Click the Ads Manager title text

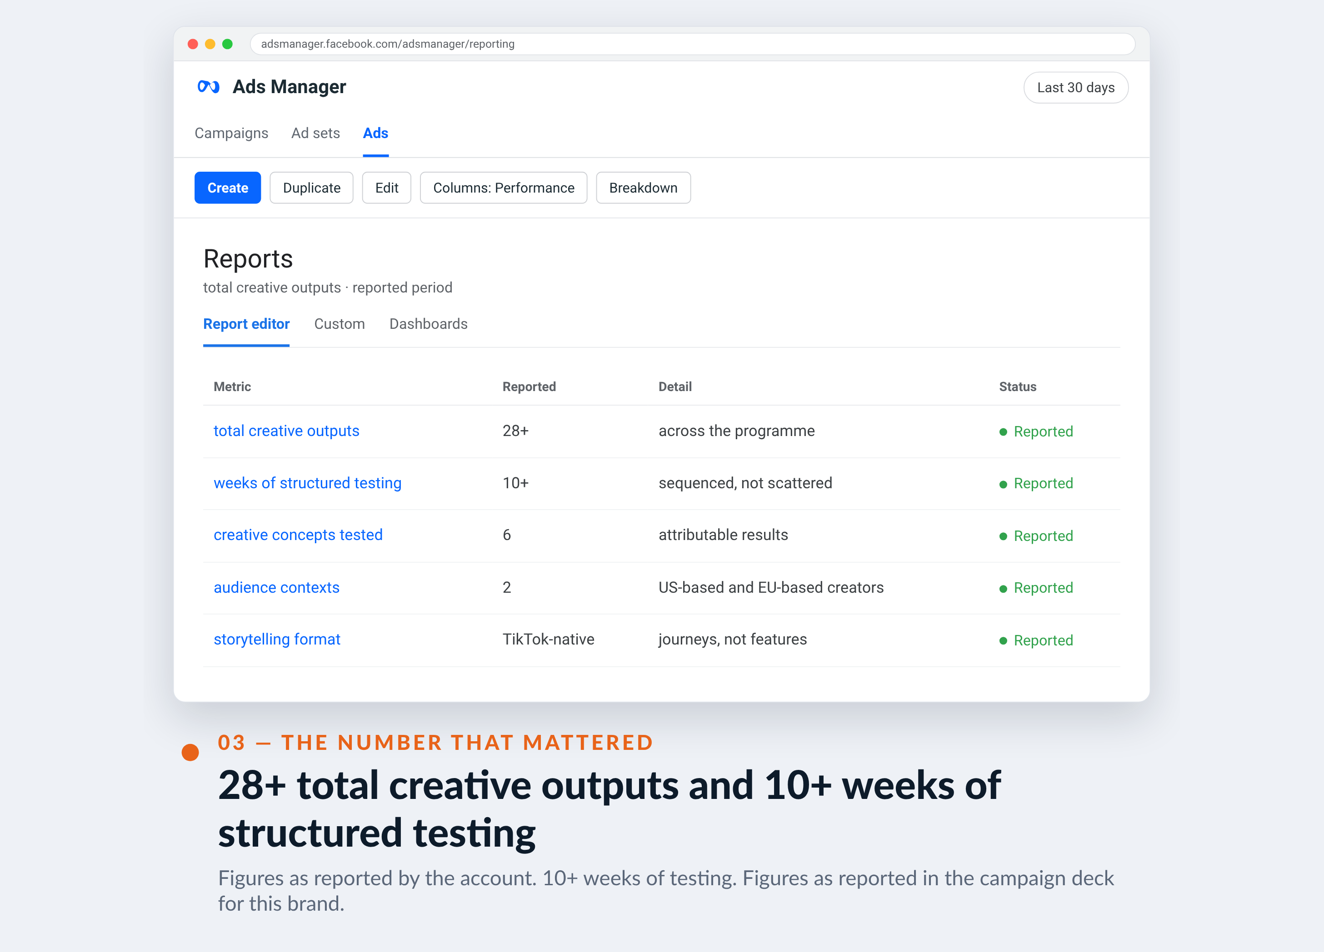289,87
